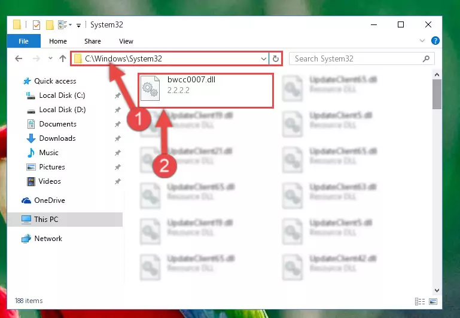Click pin icon beside Pictures

pos(118,167)
